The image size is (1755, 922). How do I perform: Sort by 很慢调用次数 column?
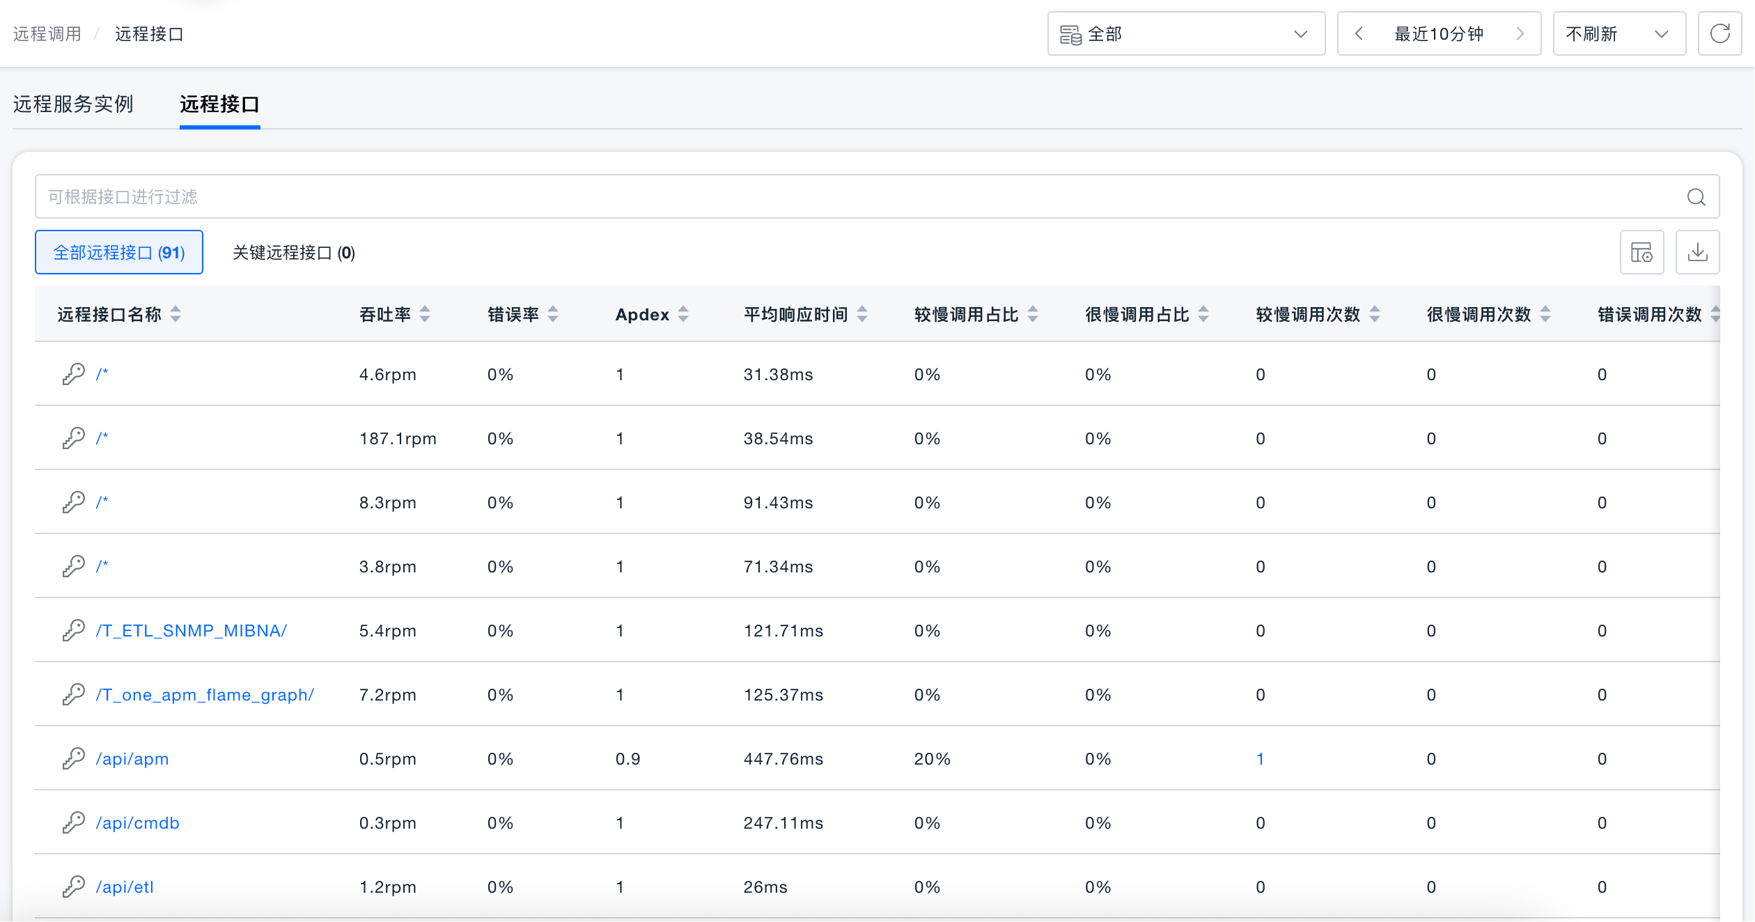click(1545, 315)
